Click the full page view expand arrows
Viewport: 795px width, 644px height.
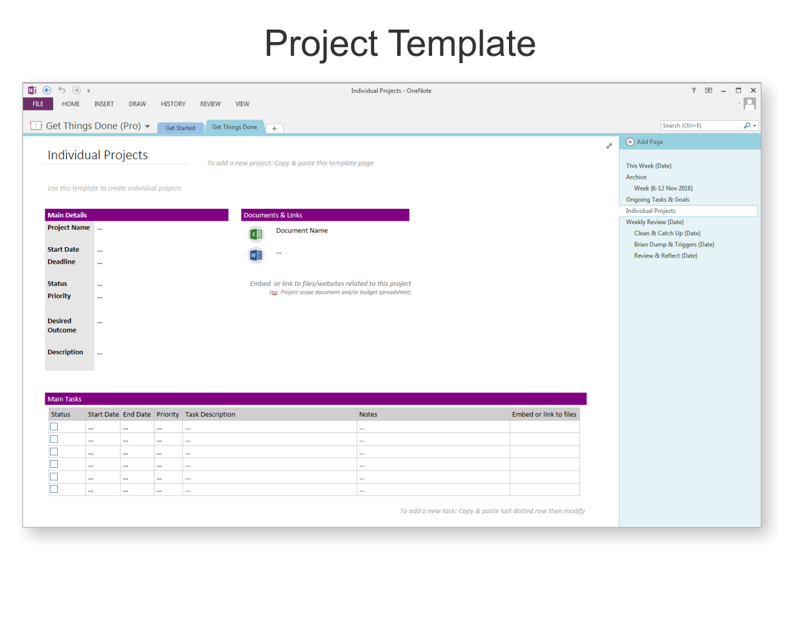point(609,146)
